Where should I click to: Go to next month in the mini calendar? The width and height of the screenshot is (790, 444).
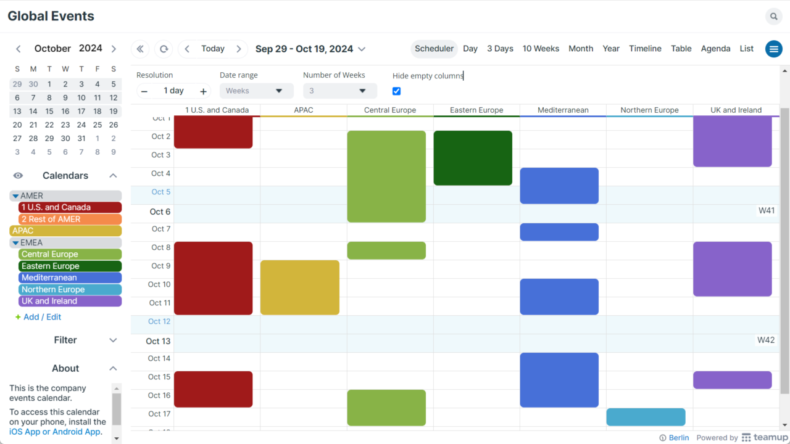(x=114, y=48)
